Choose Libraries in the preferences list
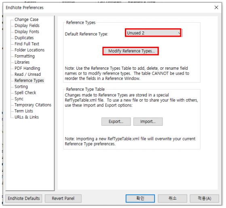The image size is (226, 208). (22, 62)
